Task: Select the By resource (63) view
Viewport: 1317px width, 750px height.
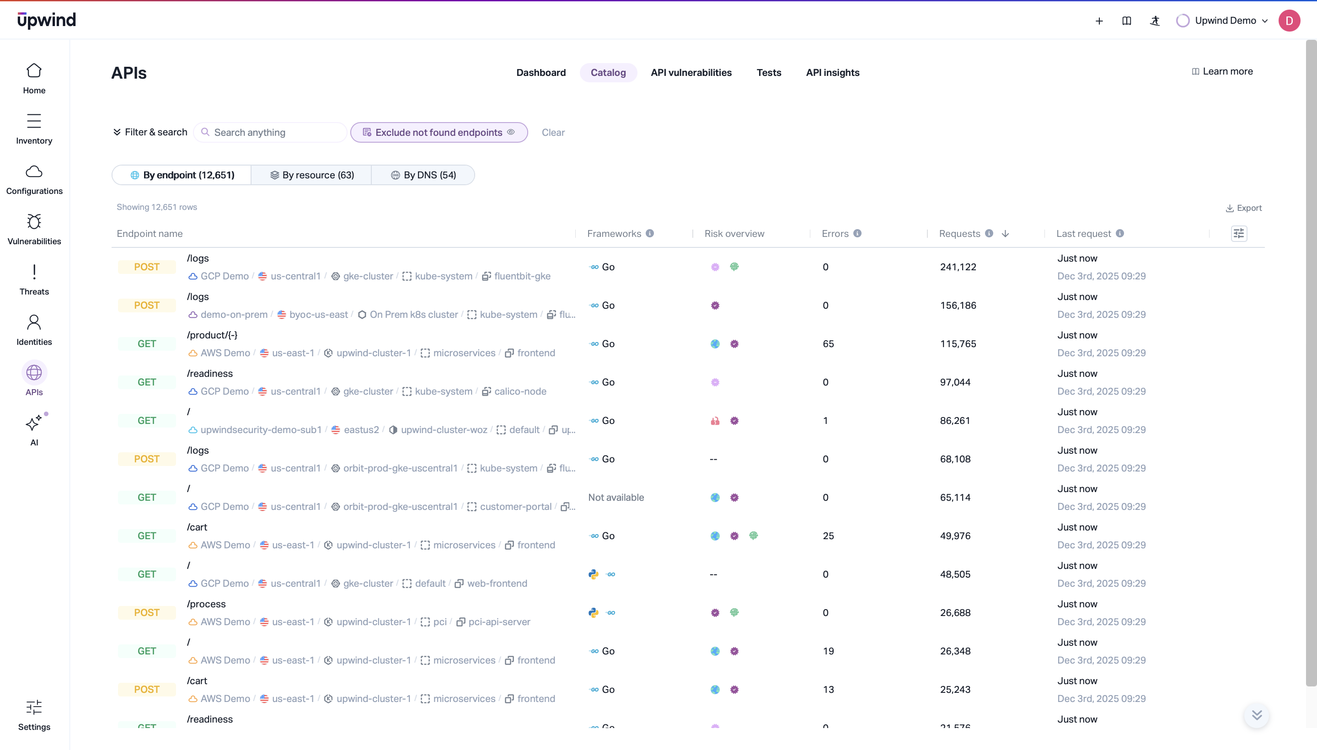Action: click(x=311, y=175)
